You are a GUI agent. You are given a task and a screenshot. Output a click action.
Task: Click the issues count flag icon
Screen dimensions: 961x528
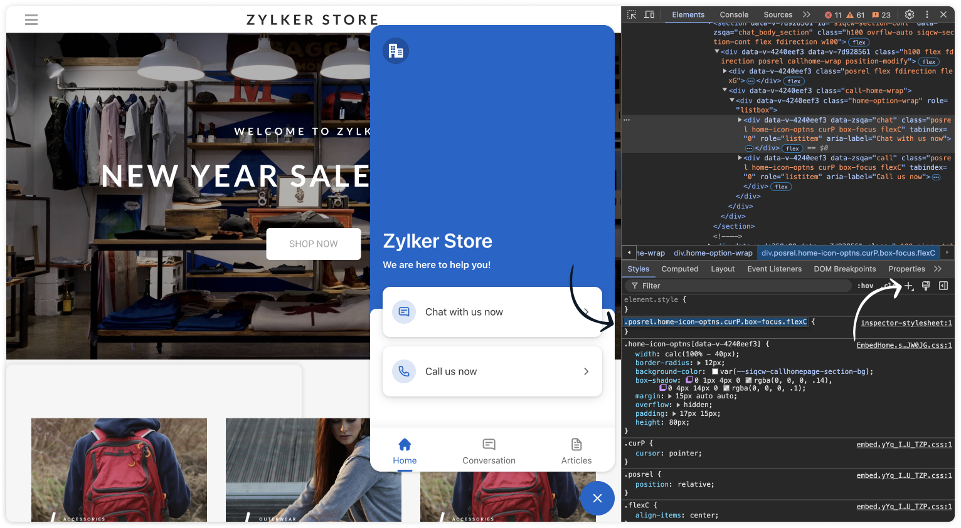tap(876, 15)
